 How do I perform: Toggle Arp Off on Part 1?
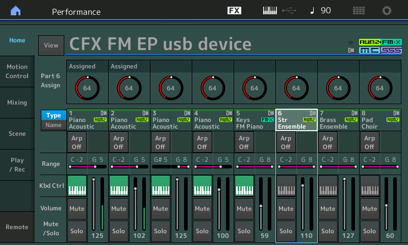(x=76, y=142)
